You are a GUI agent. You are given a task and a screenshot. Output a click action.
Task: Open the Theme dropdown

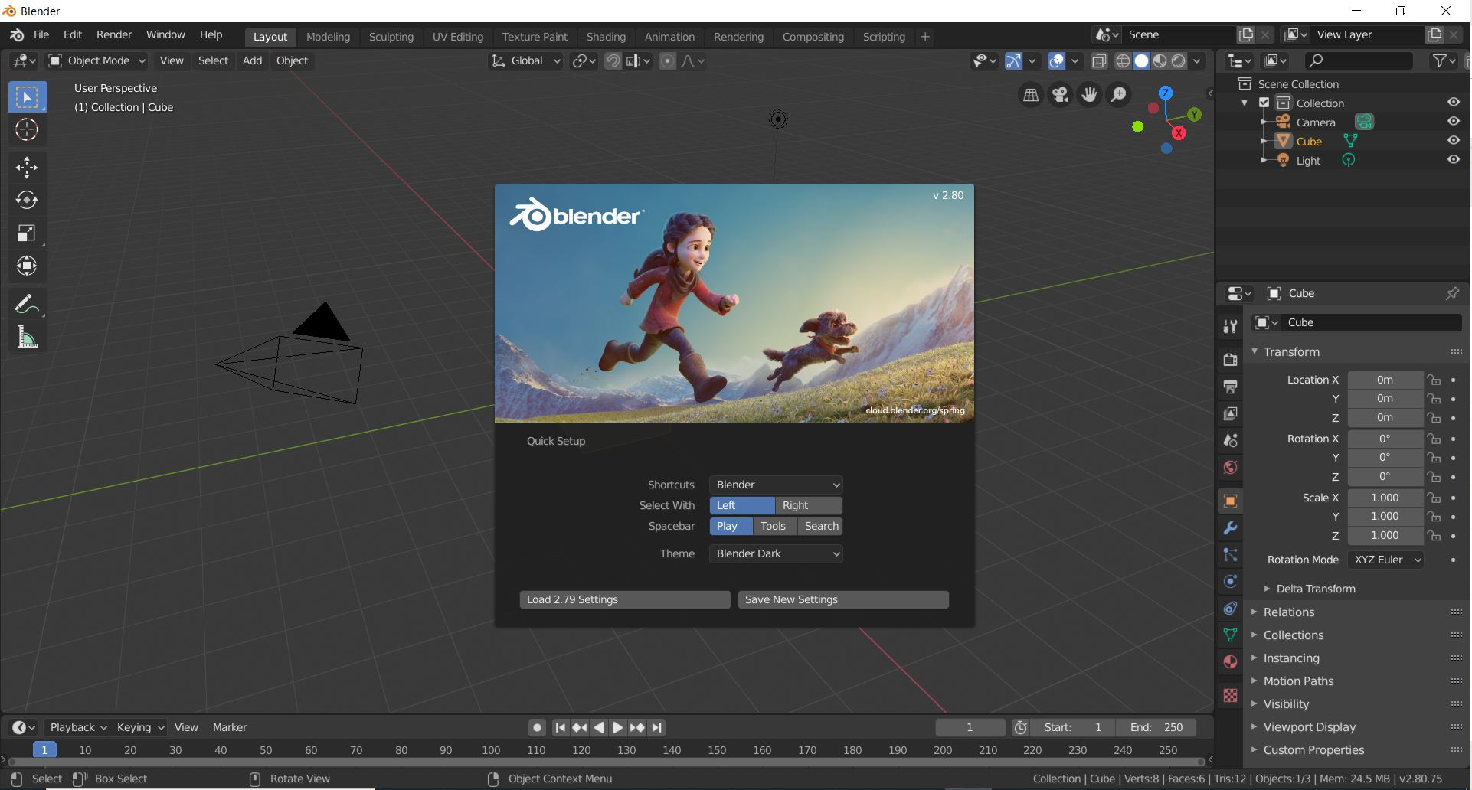pyautogui.click(x=776, y=553)
